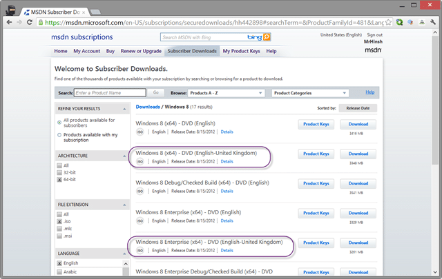Screen dimensions: 442x279
Task: Uncheck the English language checkbox
Action: (59, 263)
